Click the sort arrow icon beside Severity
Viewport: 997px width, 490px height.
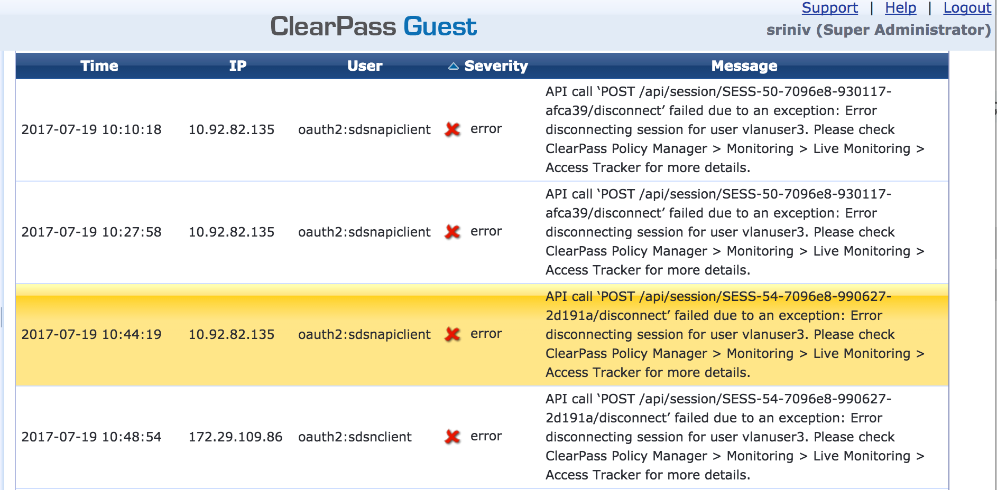click(x=453, y=66)
